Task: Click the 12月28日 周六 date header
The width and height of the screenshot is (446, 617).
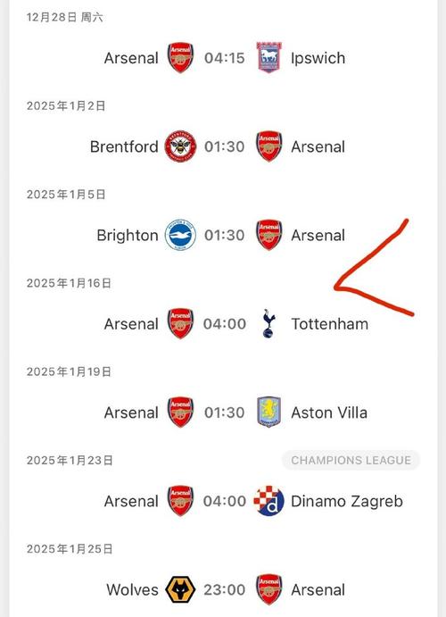Action: pos(65,17)
